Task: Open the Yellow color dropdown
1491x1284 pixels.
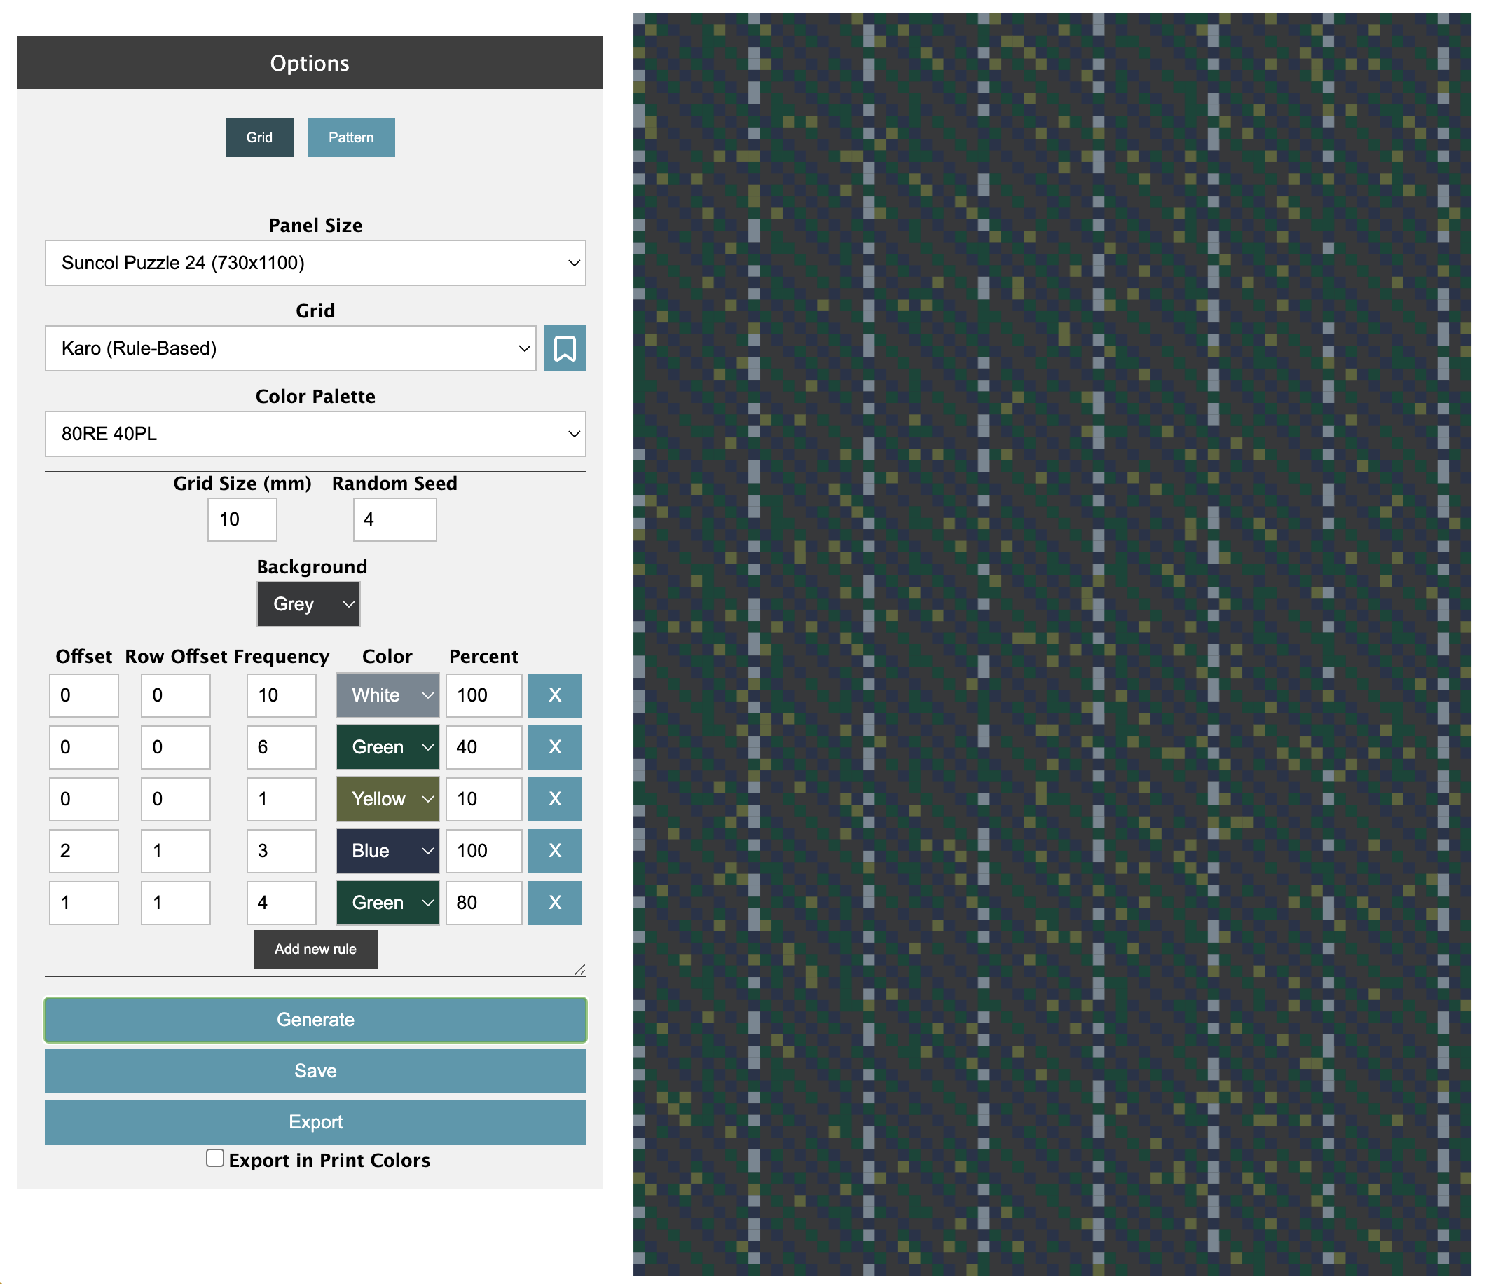Action: pyautogui.click(x=387, y=799)
